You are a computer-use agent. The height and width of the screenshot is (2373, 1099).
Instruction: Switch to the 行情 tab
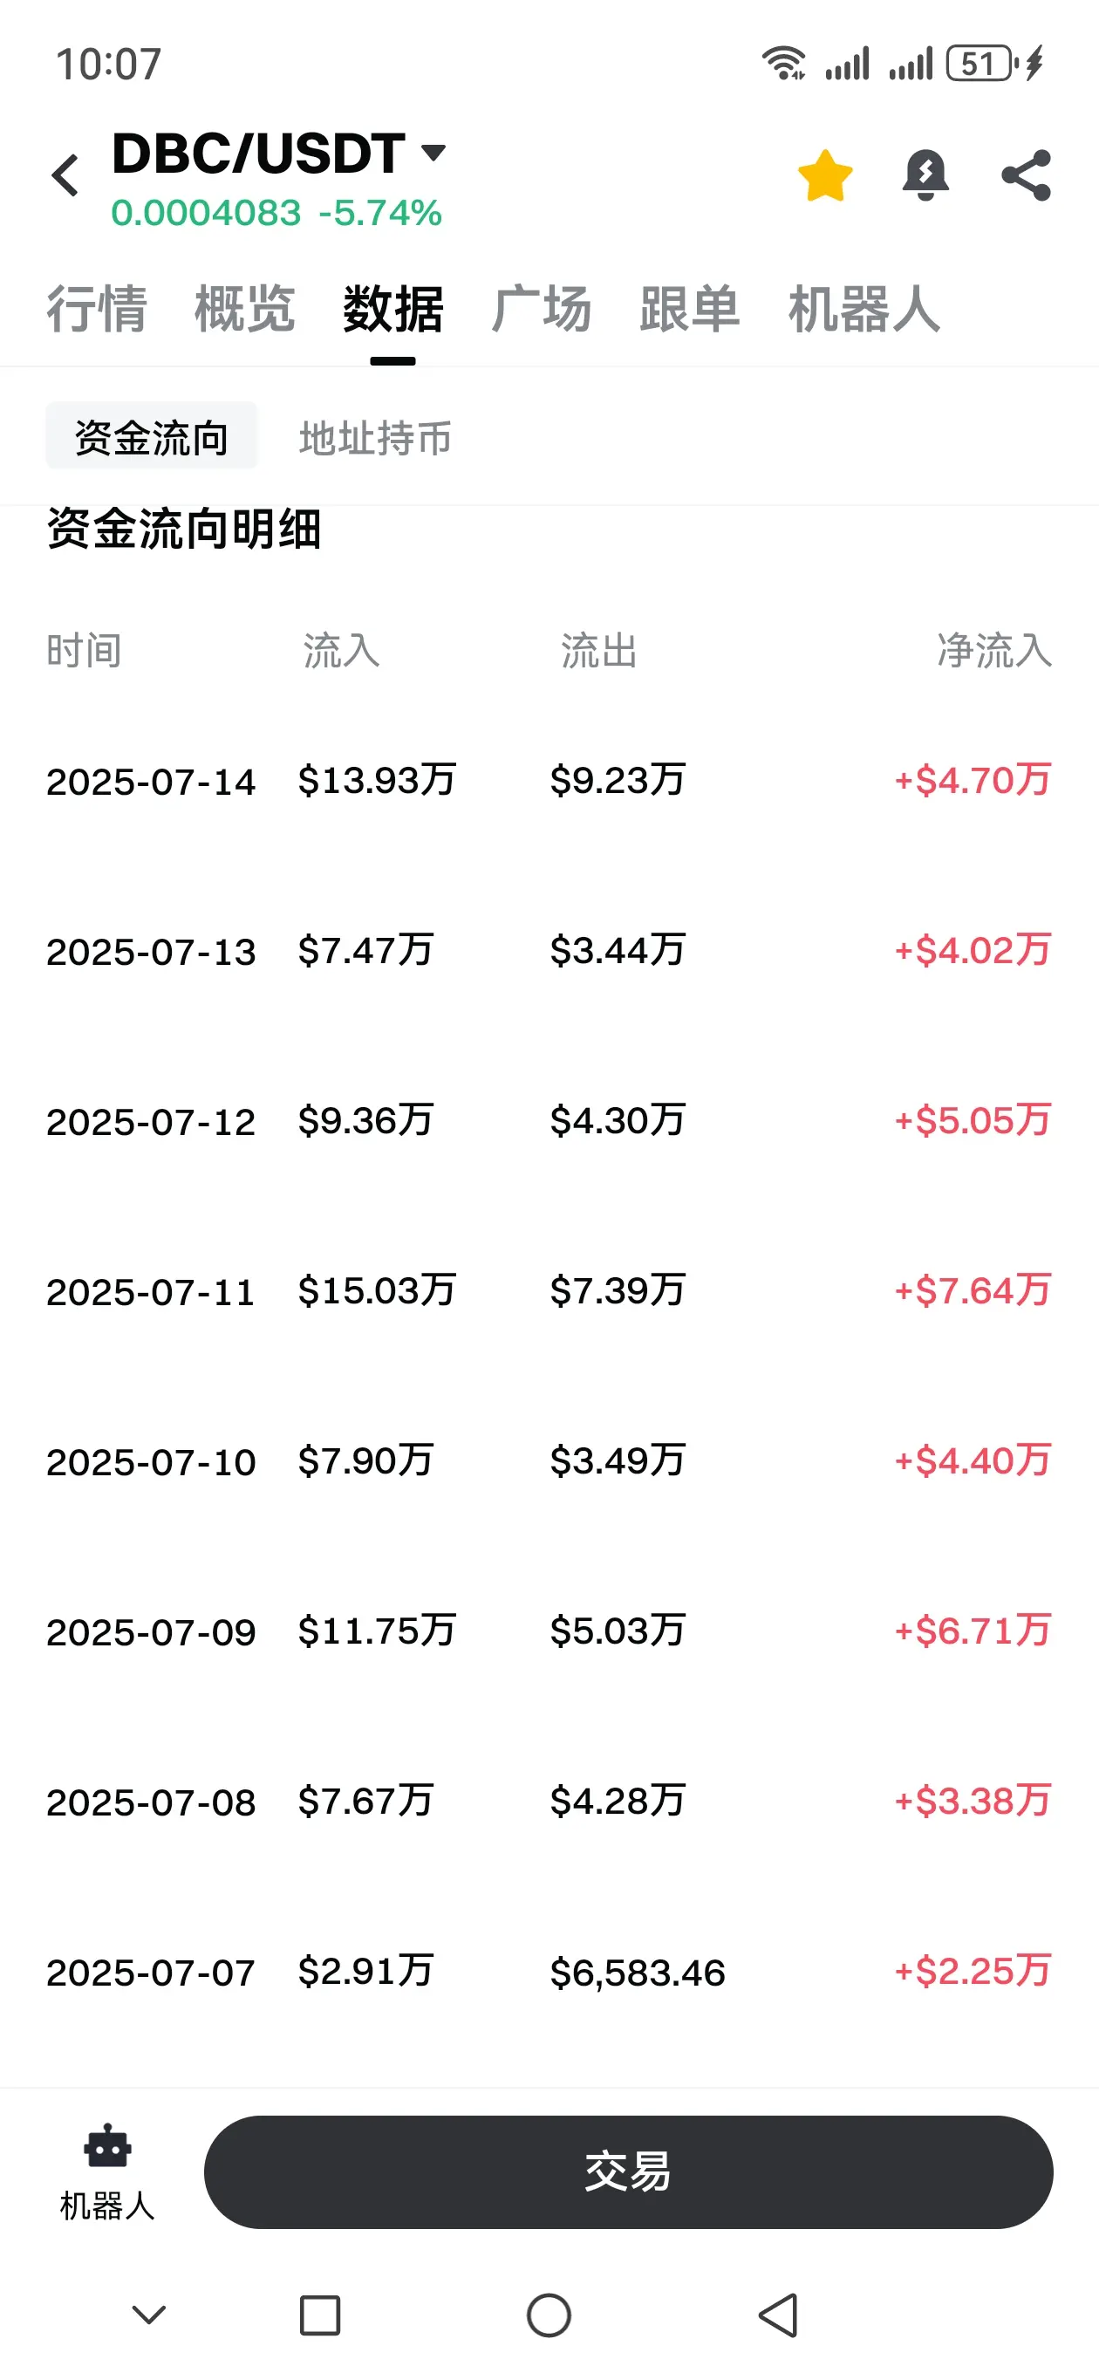(97, 309)
